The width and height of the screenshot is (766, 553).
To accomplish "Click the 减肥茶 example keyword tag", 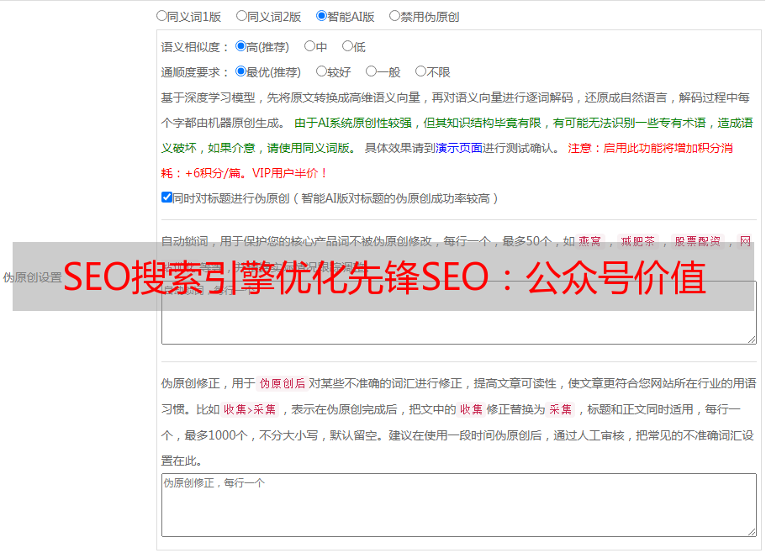I will (x=637, y=241).
